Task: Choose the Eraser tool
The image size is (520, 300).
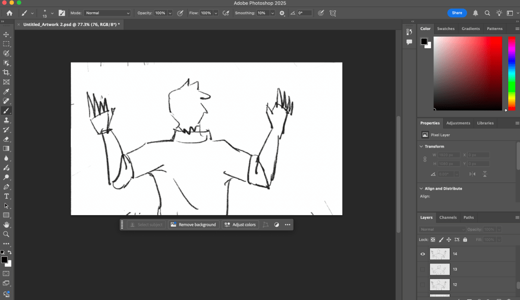Action: [7, 139]
